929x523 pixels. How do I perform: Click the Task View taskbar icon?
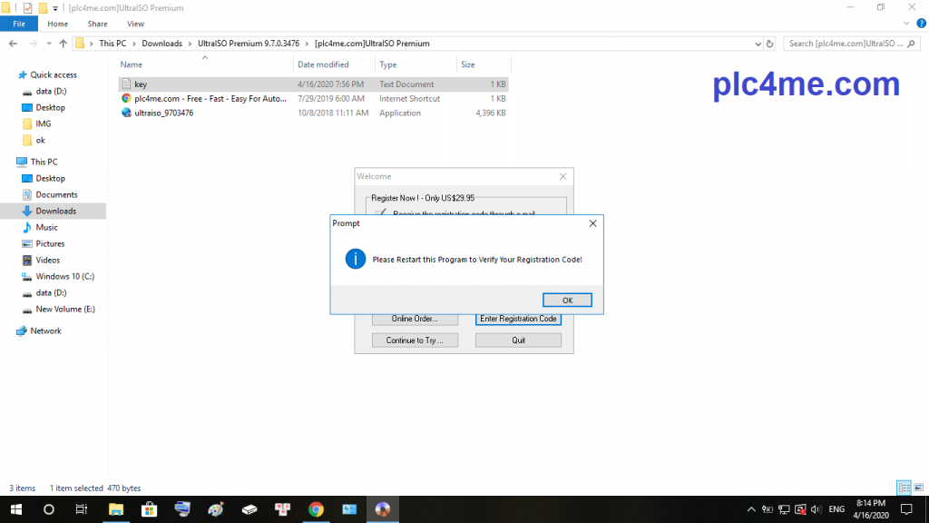click(82, 509)
